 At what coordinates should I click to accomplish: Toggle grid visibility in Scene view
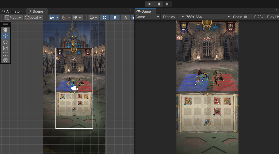click(52, 17)
